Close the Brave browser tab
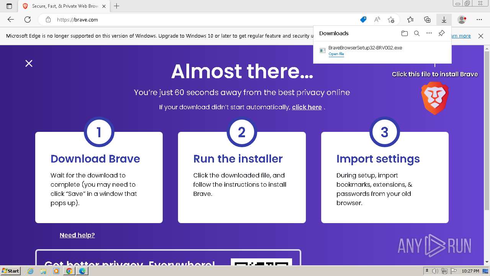 click(104, 6)
